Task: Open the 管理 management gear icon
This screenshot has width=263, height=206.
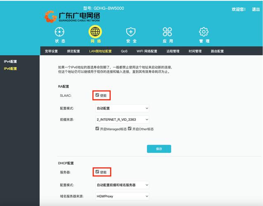Action: tap(204, 32)
